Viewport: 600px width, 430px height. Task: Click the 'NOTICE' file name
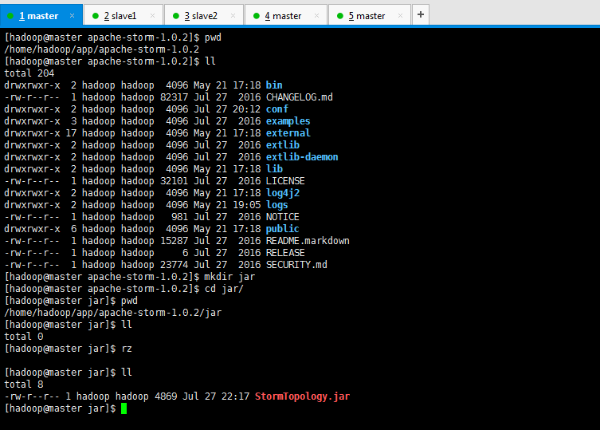click(283, 217)
